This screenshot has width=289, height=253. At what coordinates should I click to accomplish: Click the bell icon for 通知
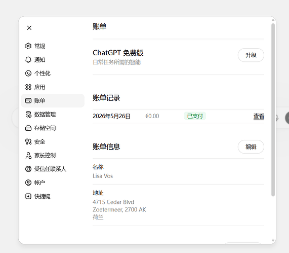coord(28,60)
